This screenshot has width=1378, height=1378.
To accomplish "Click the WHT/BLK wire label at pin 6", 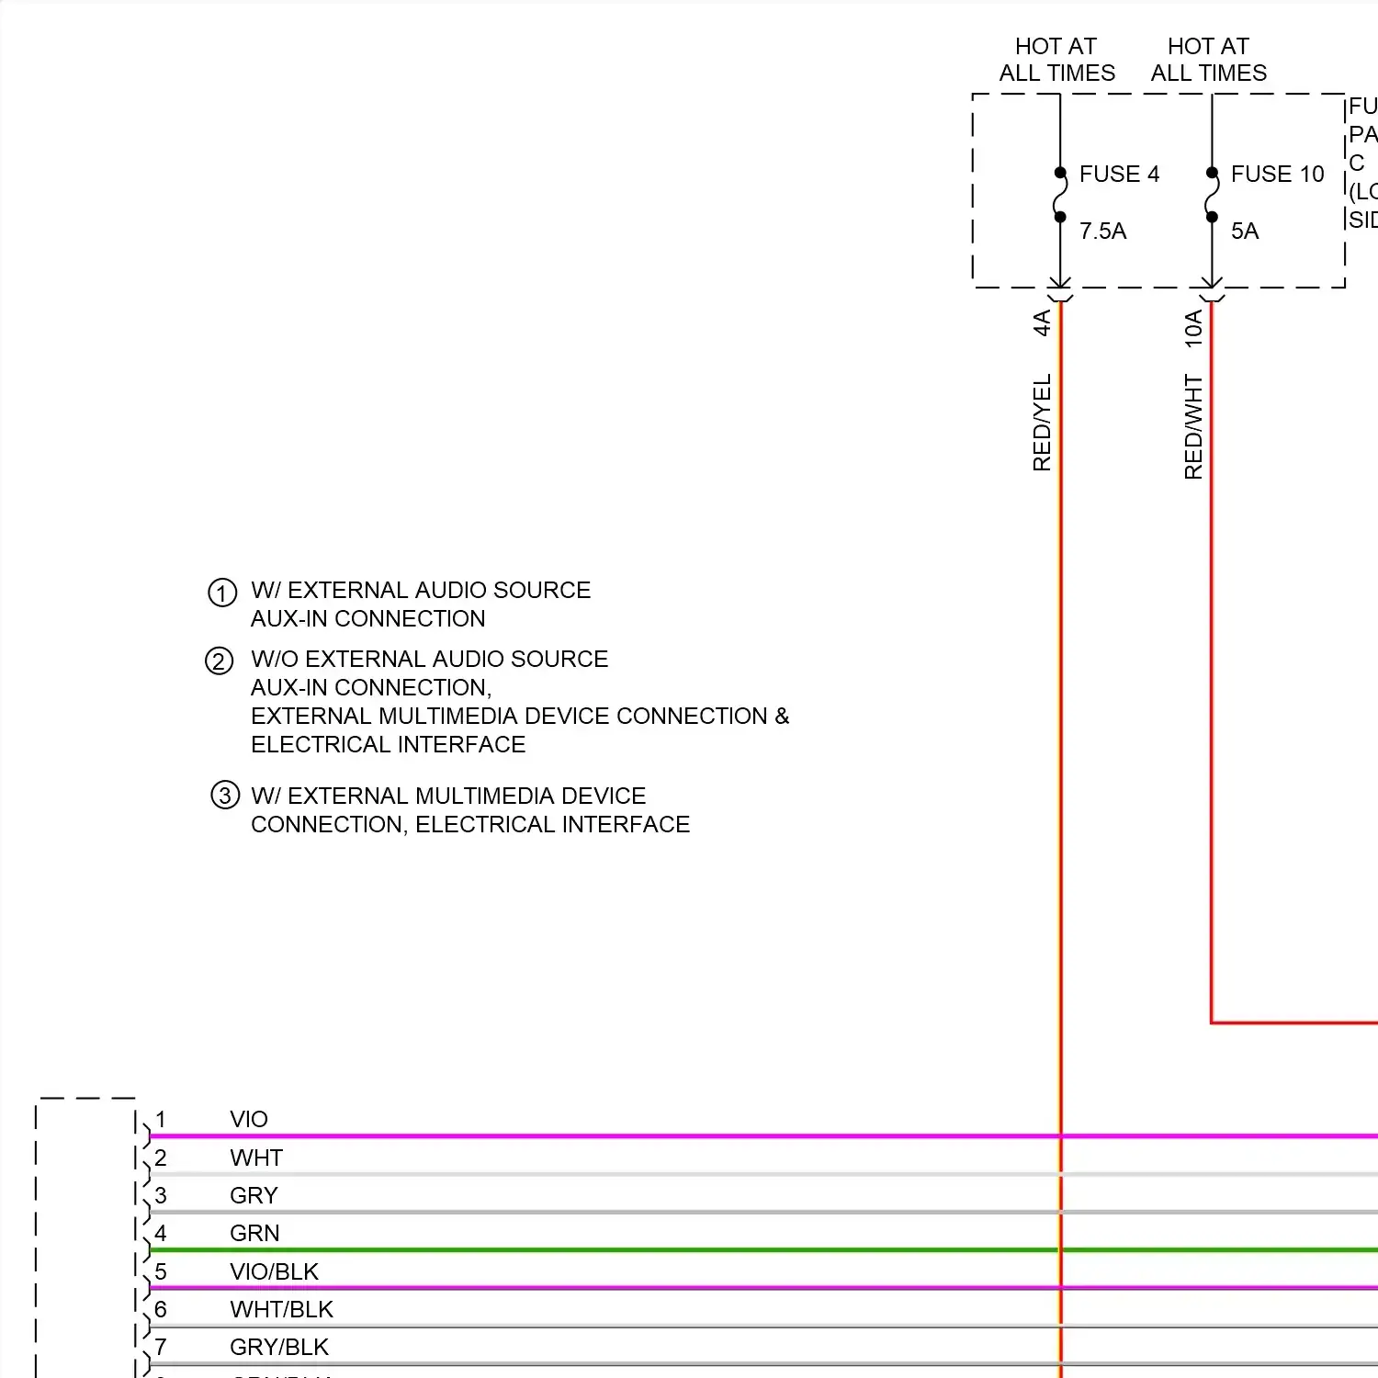I will click(x=281, y=1309).
